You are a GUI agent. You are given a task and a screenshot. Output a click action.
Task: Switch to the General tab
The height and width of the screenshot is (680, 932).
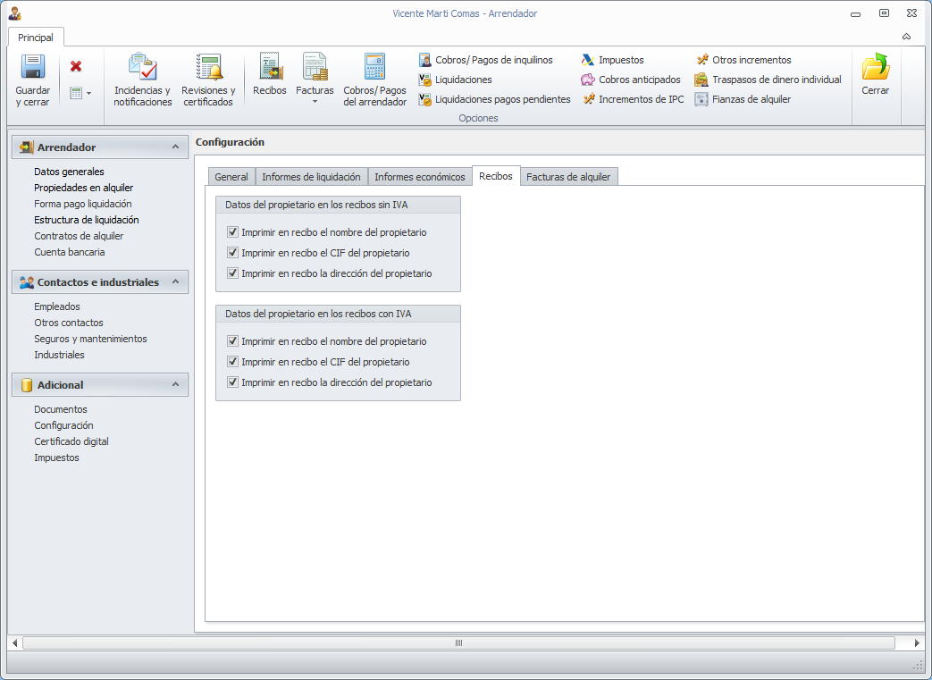point(231,177)
